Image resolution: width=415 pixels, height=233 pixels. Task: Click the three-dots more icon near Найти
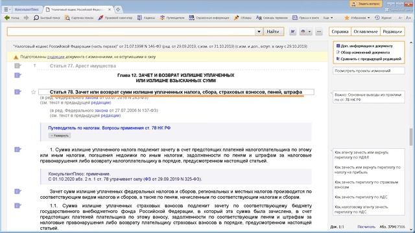(x=319, y=32)
